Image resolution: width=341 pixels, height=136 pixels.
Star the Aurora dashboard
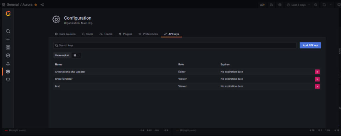tap(36, 5)
